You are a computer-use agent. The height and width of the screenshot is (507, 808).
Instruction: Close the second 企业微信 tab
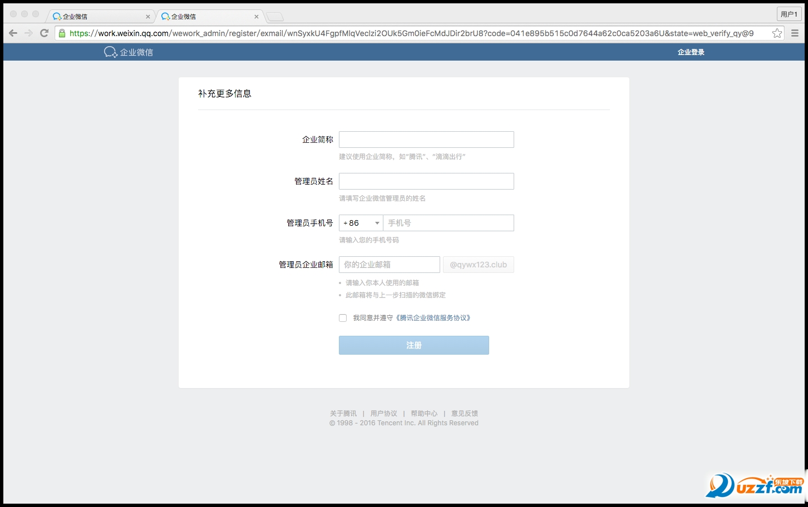(x=256, y=17)
